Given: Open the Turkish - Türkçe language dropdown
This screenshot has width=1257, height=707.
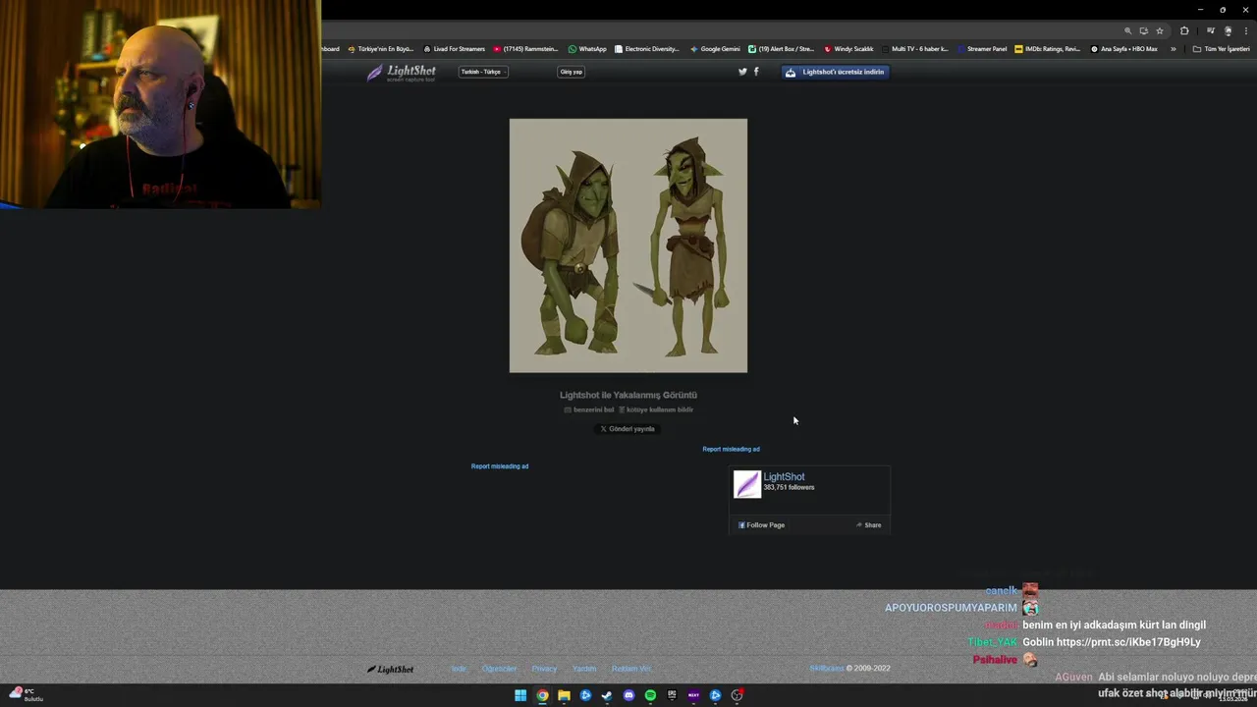Looking at the screenshot, I should tap(483, 72).
